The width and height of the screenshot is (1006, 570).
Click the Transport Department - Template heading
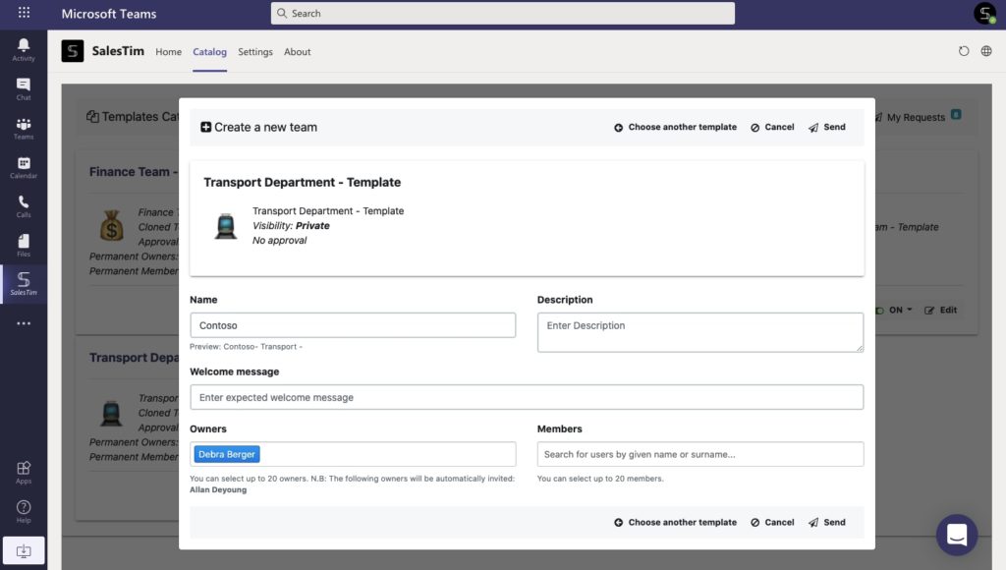click(x=303, y=182)
